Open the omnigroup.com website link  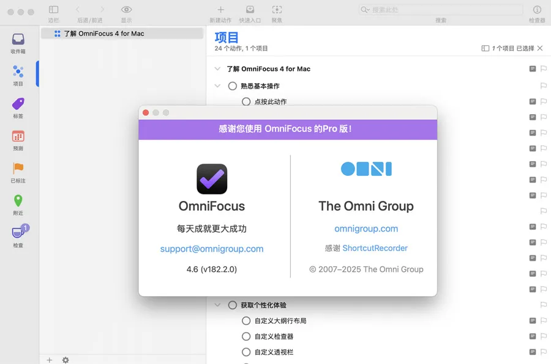pos(366,228)
